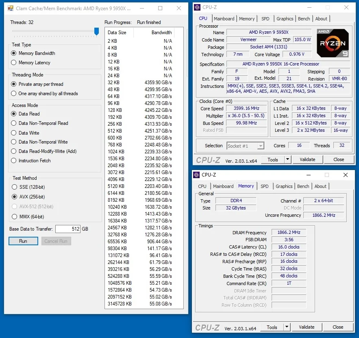Click the 32 KB bandwidth value 4359.90 GB/s

[x=158, y=83]
